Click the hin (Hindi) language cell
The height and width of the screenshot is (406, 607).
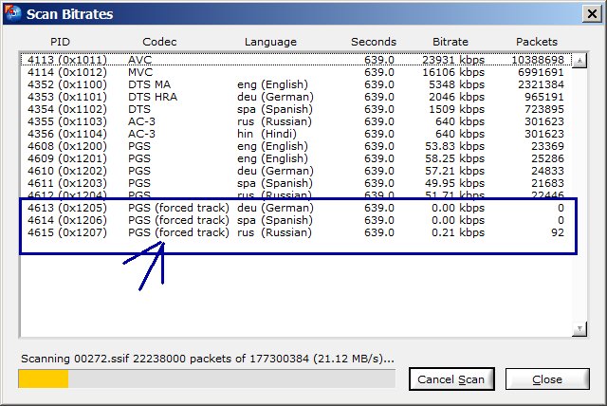point(267,135)
